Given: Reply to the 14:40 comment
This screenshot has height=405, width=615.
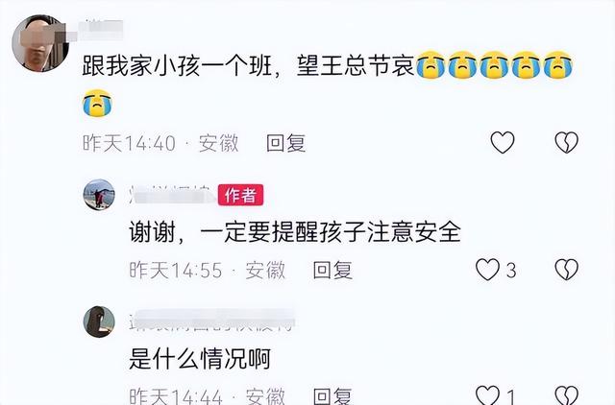Looking at the screenshot, I should [x=285, y=143].
